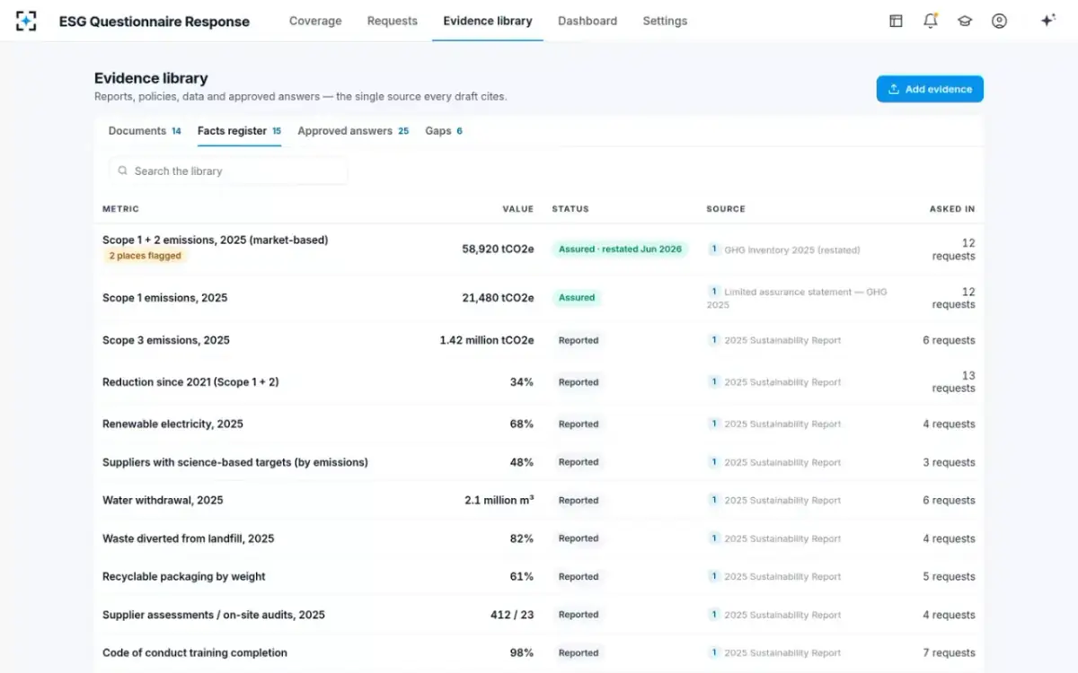Click the Metric column header

120,209
